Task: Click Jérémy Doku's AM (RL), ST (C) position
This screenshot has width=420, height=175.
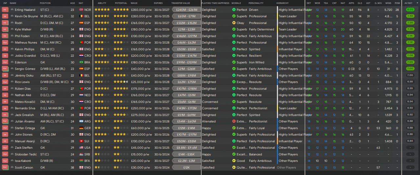Action: [52, 76]
